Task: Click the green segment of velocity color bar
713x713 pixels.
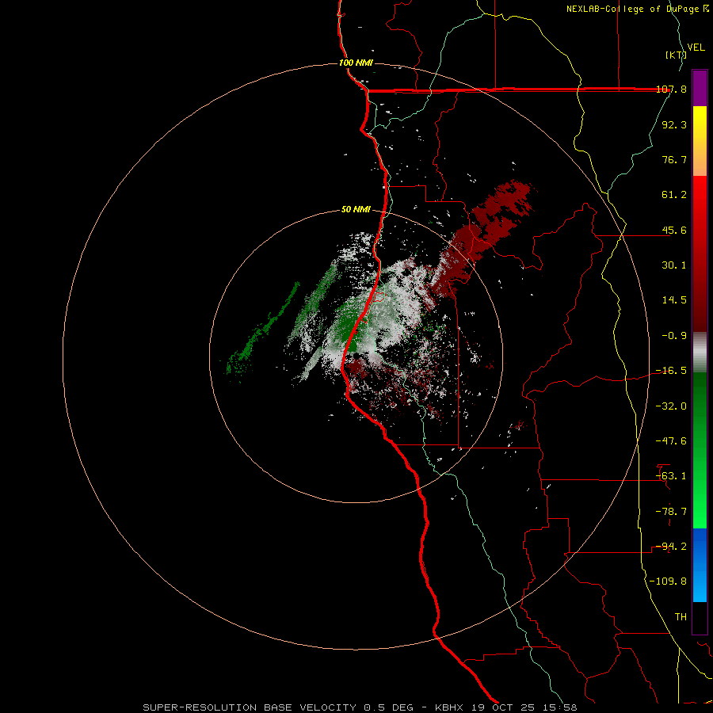Action: 700,450
